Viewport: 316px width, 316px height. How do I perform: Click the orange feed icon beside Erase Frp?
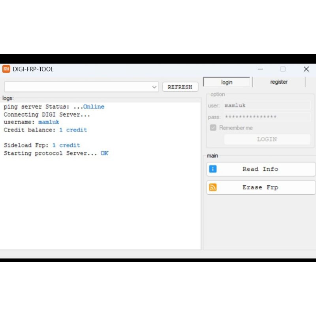point(213,187)
